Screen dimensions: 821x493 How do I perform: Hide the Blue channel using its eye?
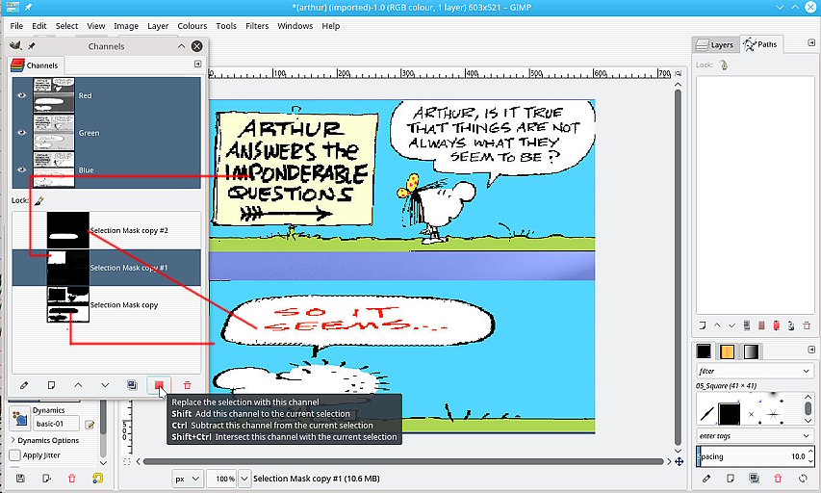(x=21, y=169)
